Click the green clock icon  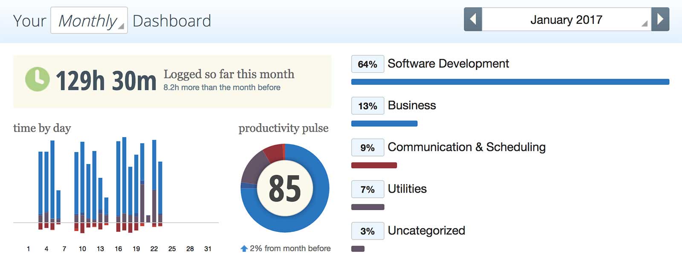point(38,79)
